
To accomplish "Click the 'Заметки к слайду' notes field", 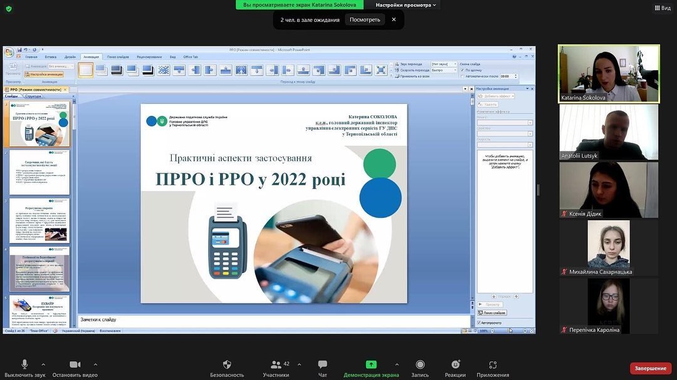I will pyautogui.click(x=274, y=321).
